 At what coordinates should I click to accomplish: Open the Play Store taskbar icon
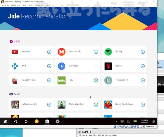click(x=47, y=121)
